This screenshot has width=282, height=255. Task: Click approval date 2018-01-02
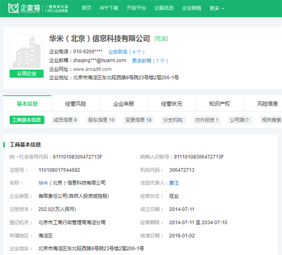(182, 236)
